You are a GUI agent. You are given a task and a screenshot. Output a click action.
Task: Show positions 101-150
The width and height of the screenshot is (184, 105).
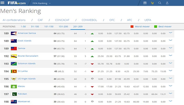49,27
